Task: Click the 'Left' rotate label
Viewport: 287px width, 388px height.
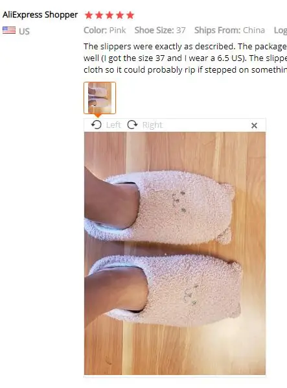Action: 113,125
